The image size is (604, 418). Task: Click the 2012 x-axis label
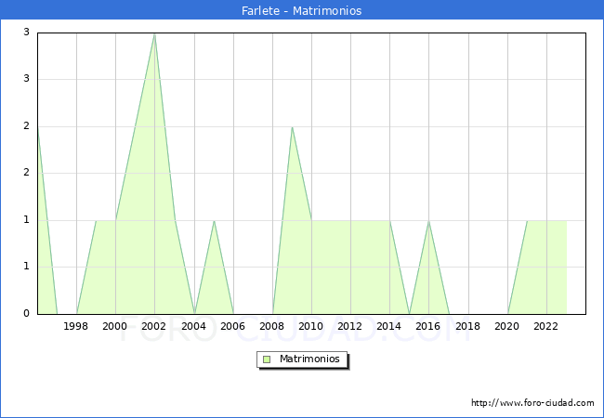pos(350,326)
